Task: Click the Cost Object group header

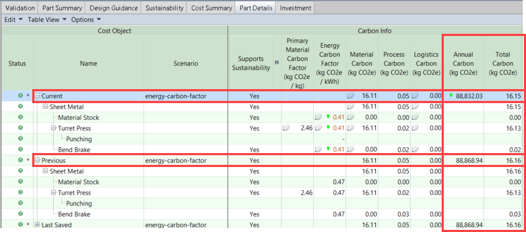Action: [x=114, y=31]
